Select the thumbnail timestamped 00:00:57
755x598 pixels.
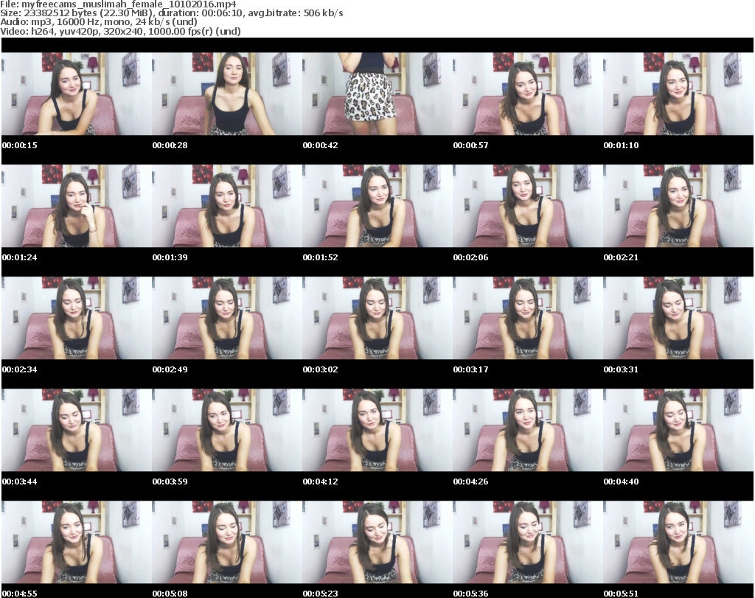pos(528,94)
